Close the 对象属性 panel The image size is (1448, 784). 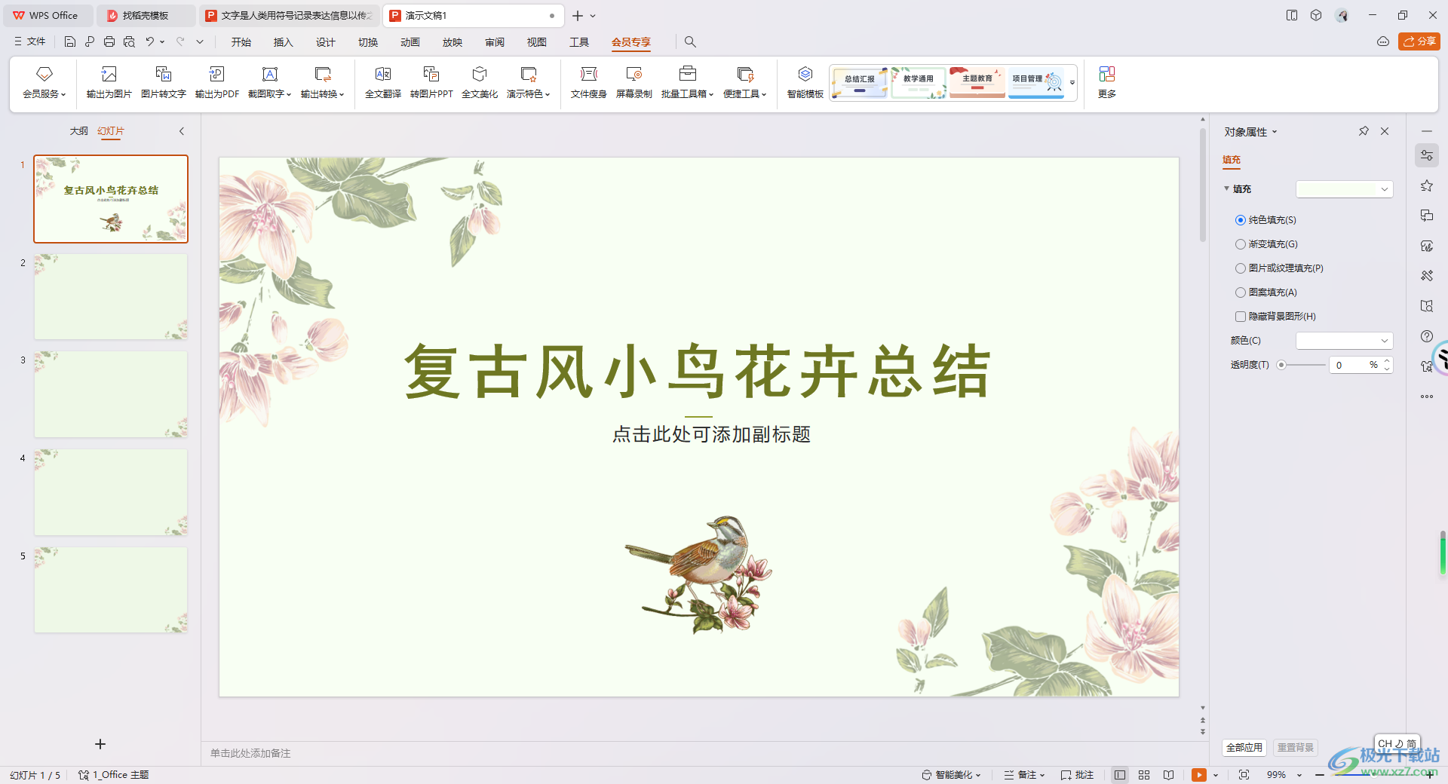pyautogui.click(x=1385, y=131)
